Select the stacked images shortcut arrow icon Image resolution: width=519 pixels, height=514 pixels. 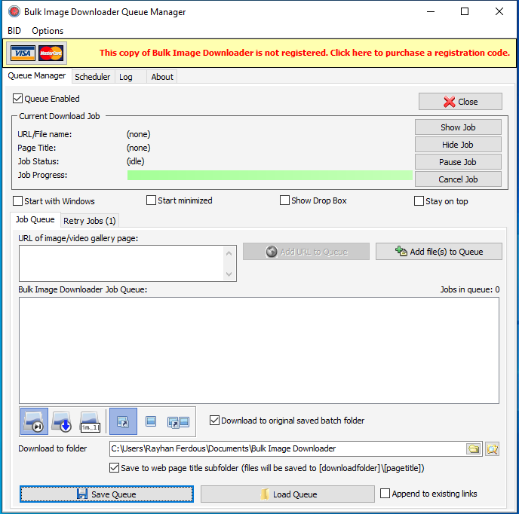point(123,421)
